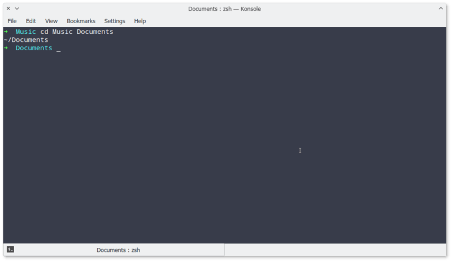Click the 'cd Music Documents' command text
The image size is (452, 262).
tap(77, 32)
